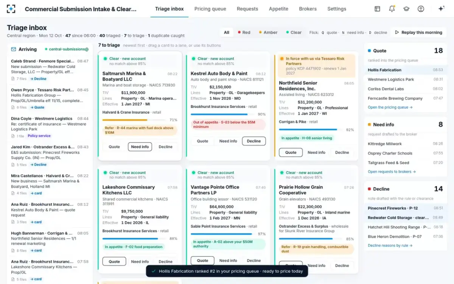Click the Policy service tag on Dina Coyle email
The image size is (454, 284).
[39, 136]
